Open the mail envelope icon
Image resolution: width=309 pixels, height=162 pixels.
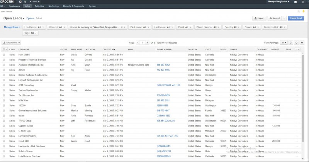coord(295,2)
